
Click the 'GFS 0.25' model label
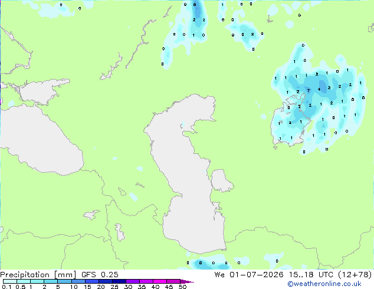click(100, 275)
